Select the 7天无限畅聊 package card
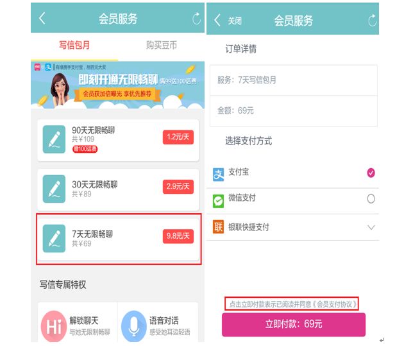 (118, 239)
